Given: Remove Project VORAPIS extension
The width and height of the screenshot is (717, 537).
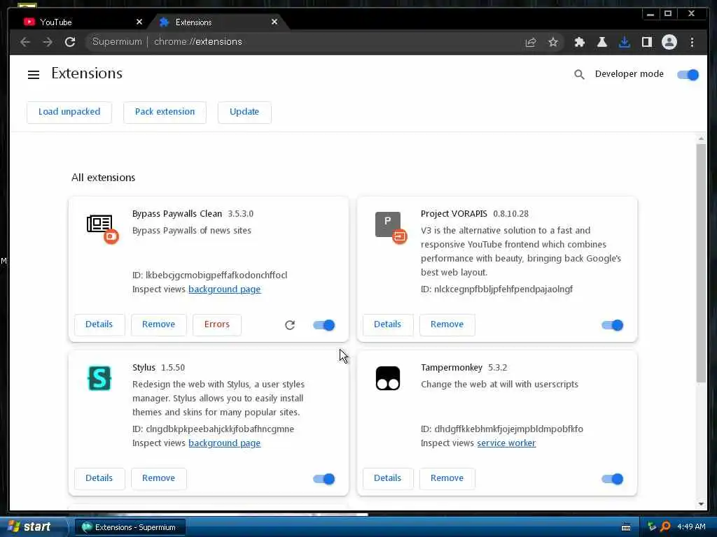Looking at the screenshot, I should click(x=447, y=324).
